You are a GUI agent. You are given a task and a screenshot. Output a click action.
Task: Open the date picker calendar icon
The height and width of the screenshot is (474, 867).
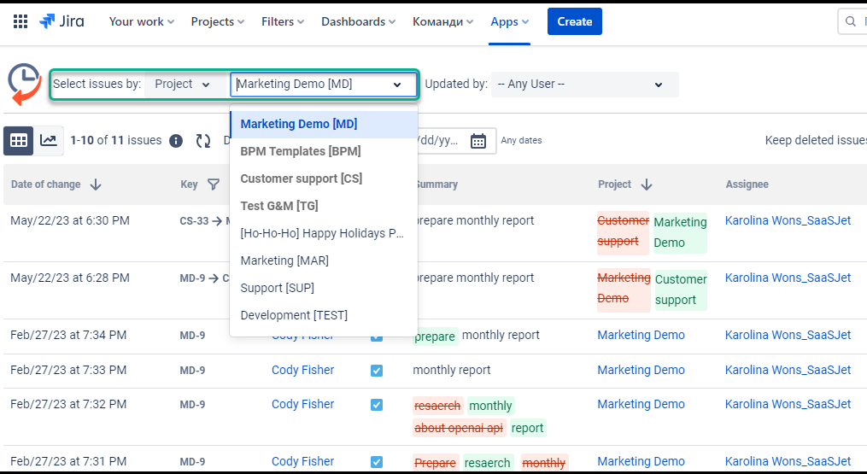tap(478, 141)
